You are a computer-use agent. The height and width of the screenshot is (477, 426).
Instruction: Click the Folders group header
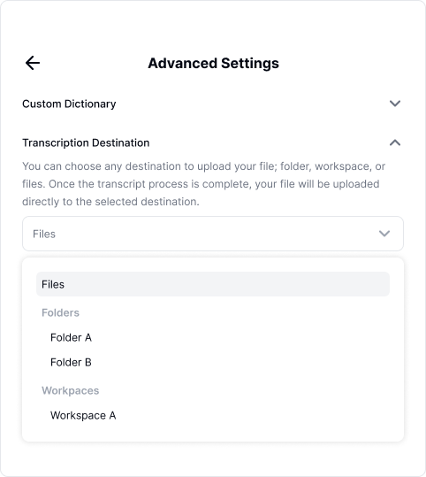click(60, 312)
